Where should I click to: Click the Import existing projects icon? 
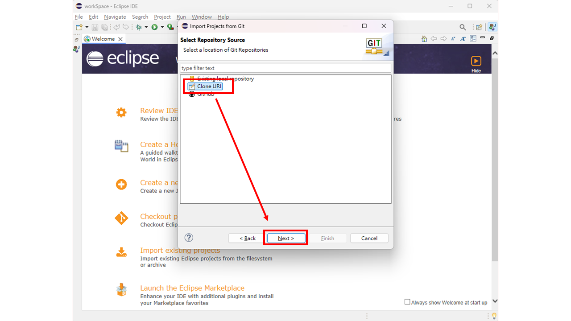(121, 252)
